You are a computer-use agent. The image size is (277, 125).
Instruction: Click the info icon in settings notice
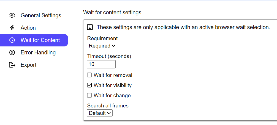coord(90,27)
